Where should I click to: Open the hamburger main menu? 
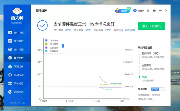point(154,11)
